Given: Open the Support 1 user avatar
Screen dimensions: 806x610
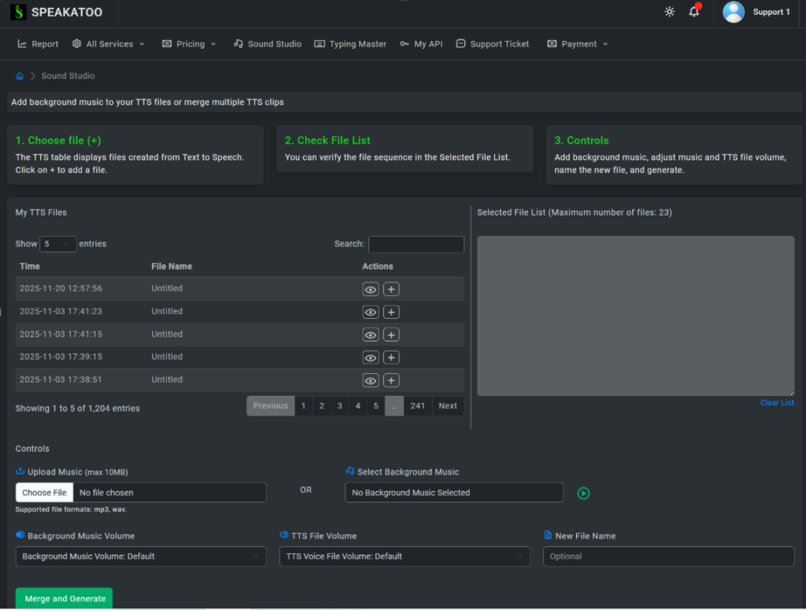Looking at the screenshot, I should pyautogui.click(x=734, y=12).
